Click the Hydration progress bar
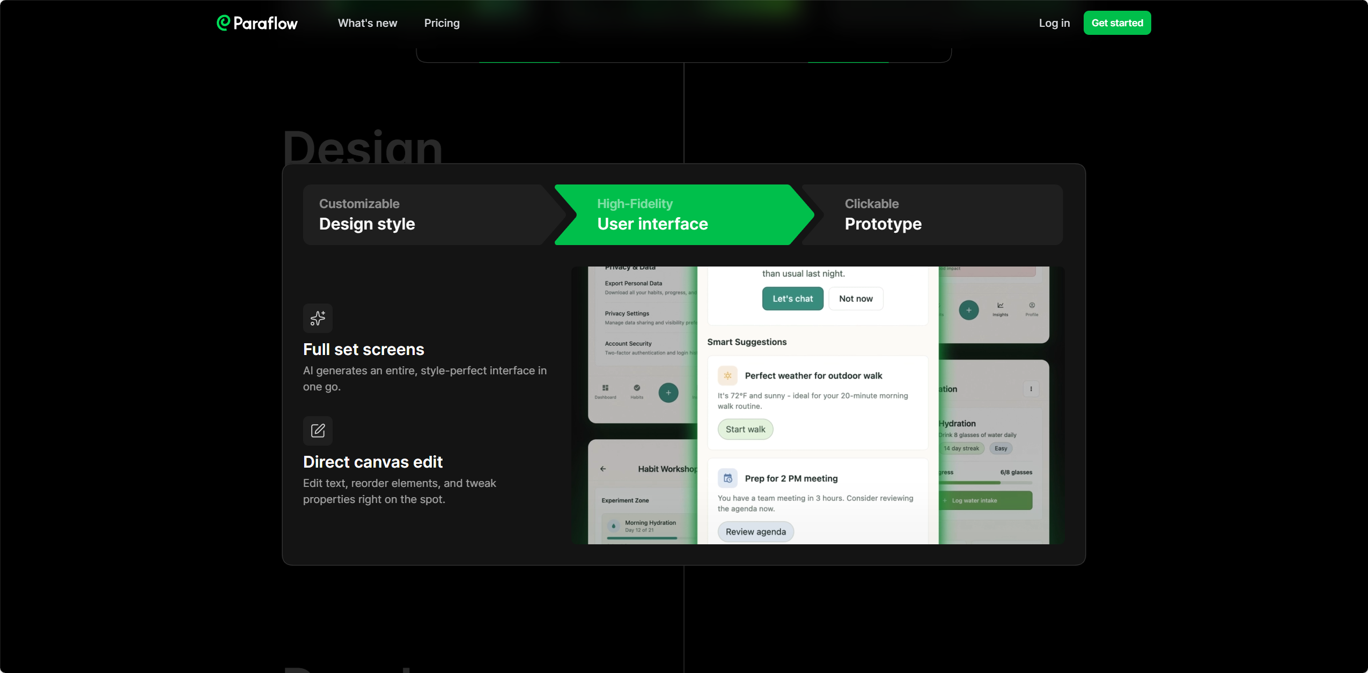This screenshot has height=673, width=1368. [x=985, y=483]
